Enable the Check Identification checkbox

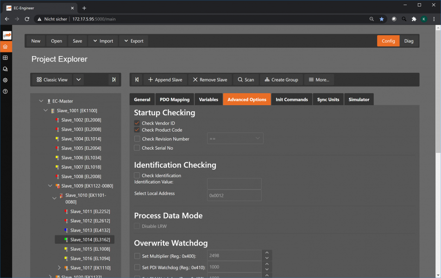click(x=137, y=176)
